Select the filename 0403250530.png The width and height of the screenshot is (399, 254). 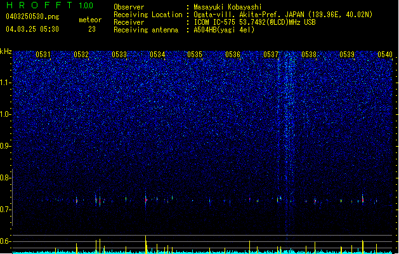(x=32, y=17)
